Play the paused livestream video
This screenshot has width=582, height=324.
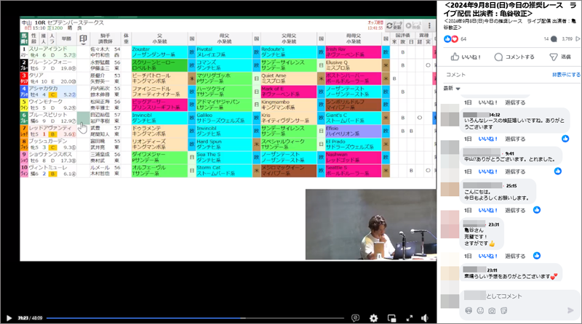(9, 318)
